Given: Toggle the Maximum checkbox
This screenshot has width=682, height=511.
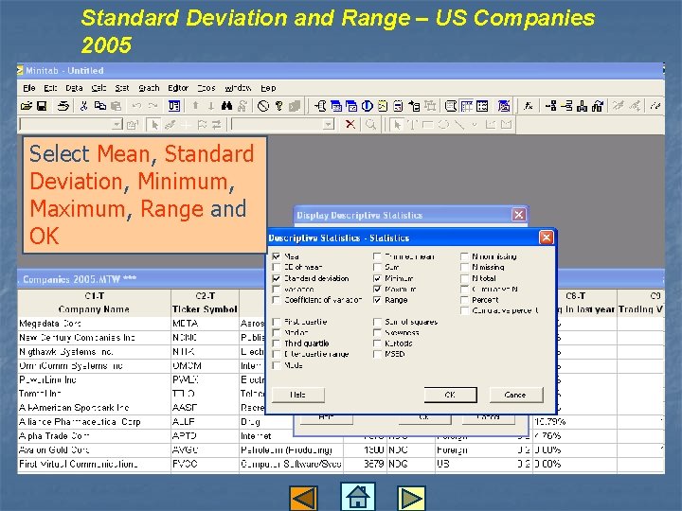Looking at the screenshot, I should pos(377,289).
